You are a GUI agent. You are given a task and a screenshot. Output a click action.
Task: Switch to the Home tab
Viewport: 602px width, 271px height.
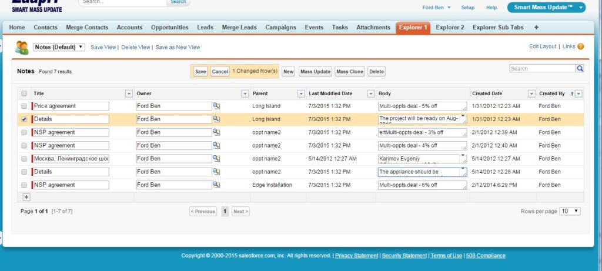17,27
